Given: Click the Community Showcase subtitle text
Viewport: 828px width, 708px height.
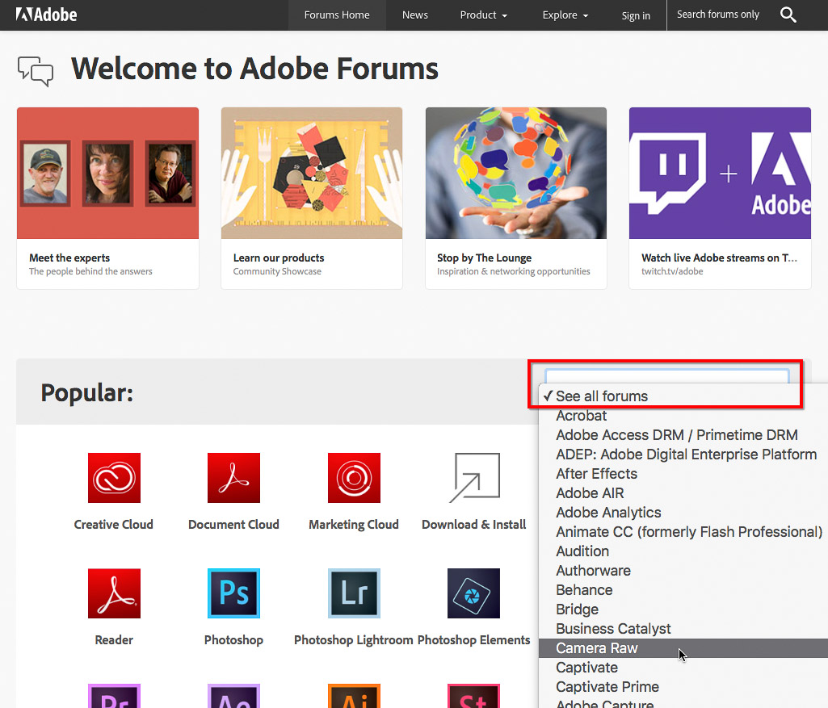Looking at the screenshot, I should click(x=277, y=272).
